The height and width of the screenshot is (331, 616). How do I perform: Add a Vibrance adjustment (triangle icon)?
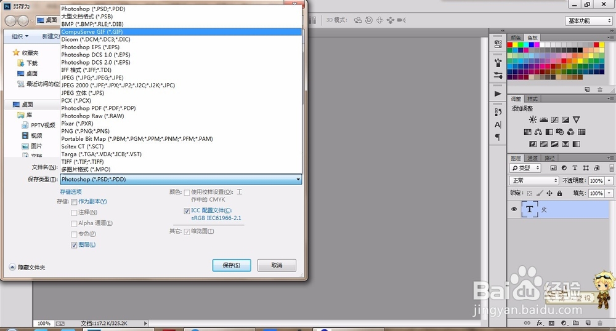coord(577,119)
